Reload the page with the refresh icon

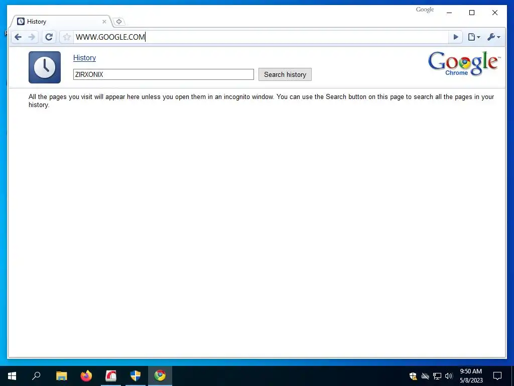[49, 37]
